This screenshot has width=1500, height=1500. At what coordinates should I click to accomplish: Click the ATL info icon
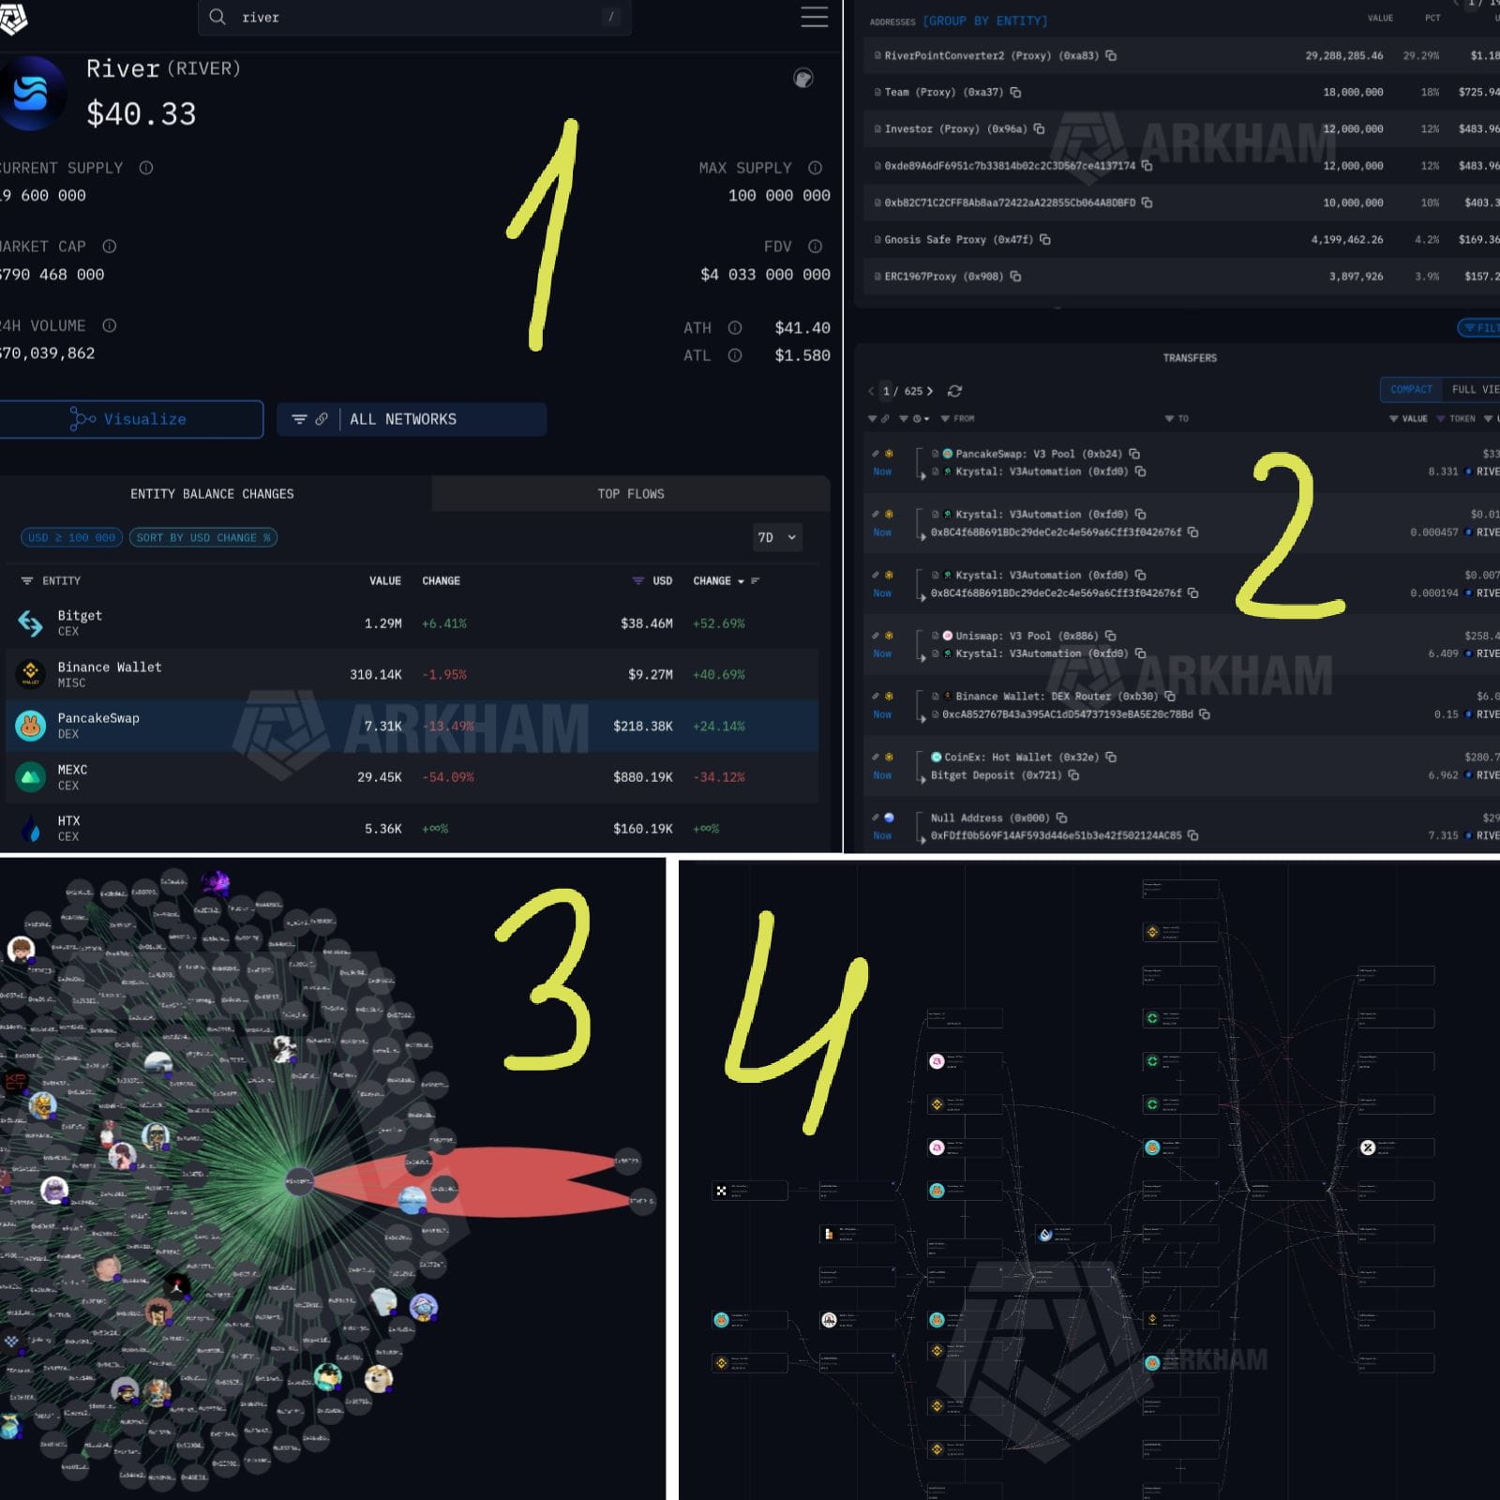735,355
